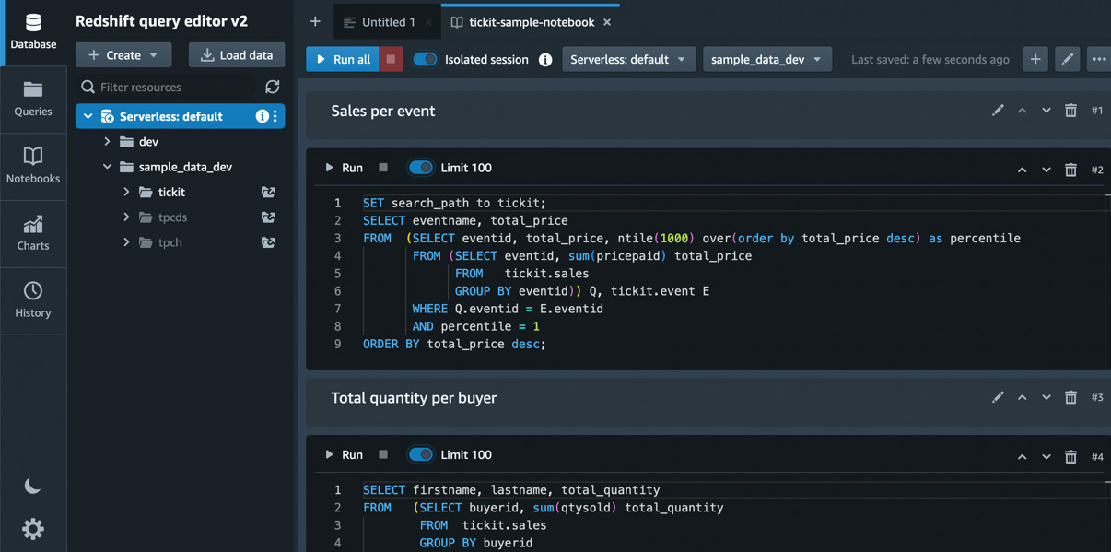The image size is (1111, 552).
Task: Click the SET search_path to tickit line
Action: (454, 203)
